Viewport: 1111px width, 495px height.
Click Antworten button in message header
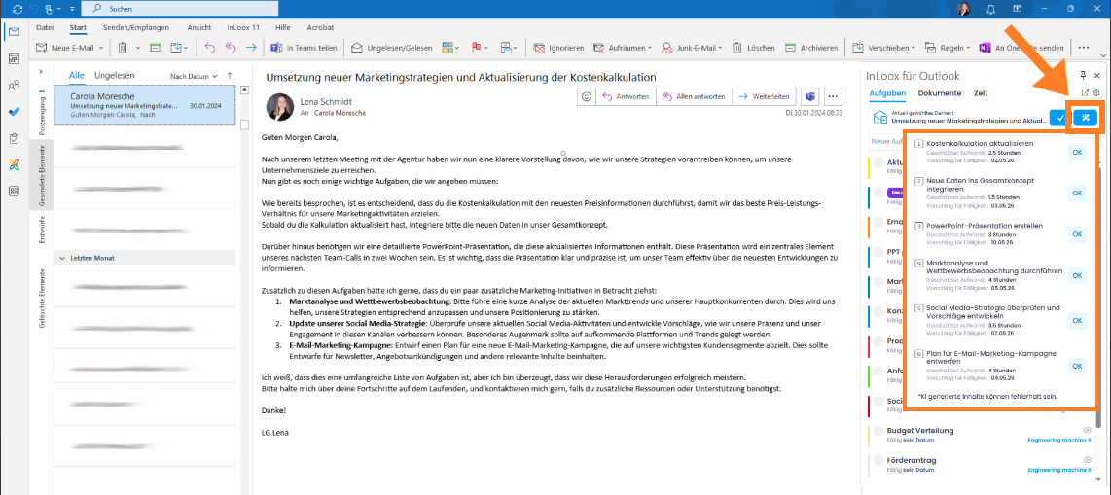tap(626, 96)
